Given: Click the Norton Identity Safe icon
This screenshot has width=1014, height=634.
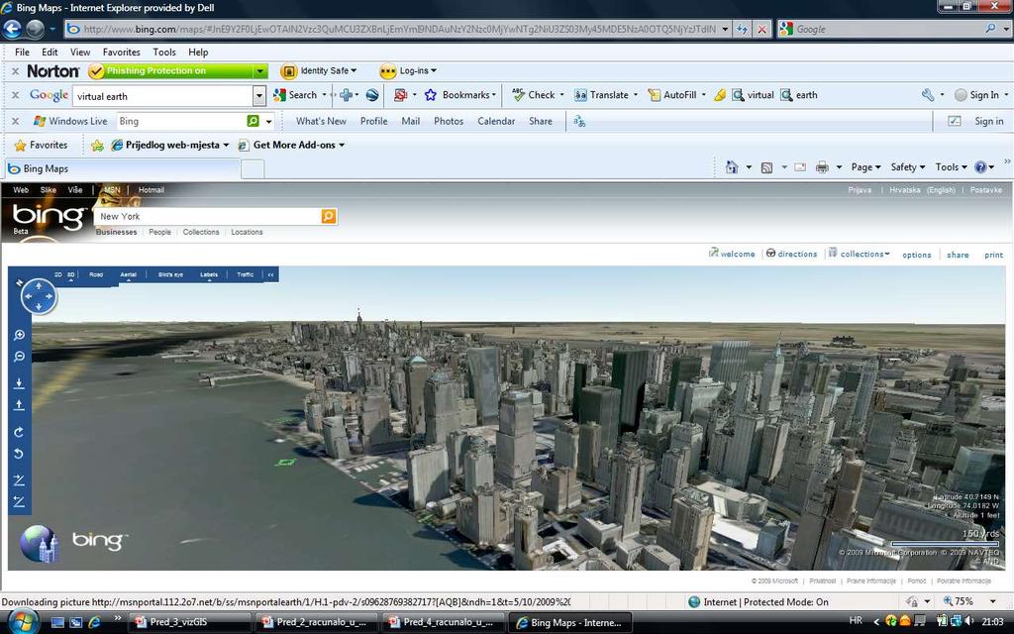Looking at the screenshot, I should coord(288,71).
